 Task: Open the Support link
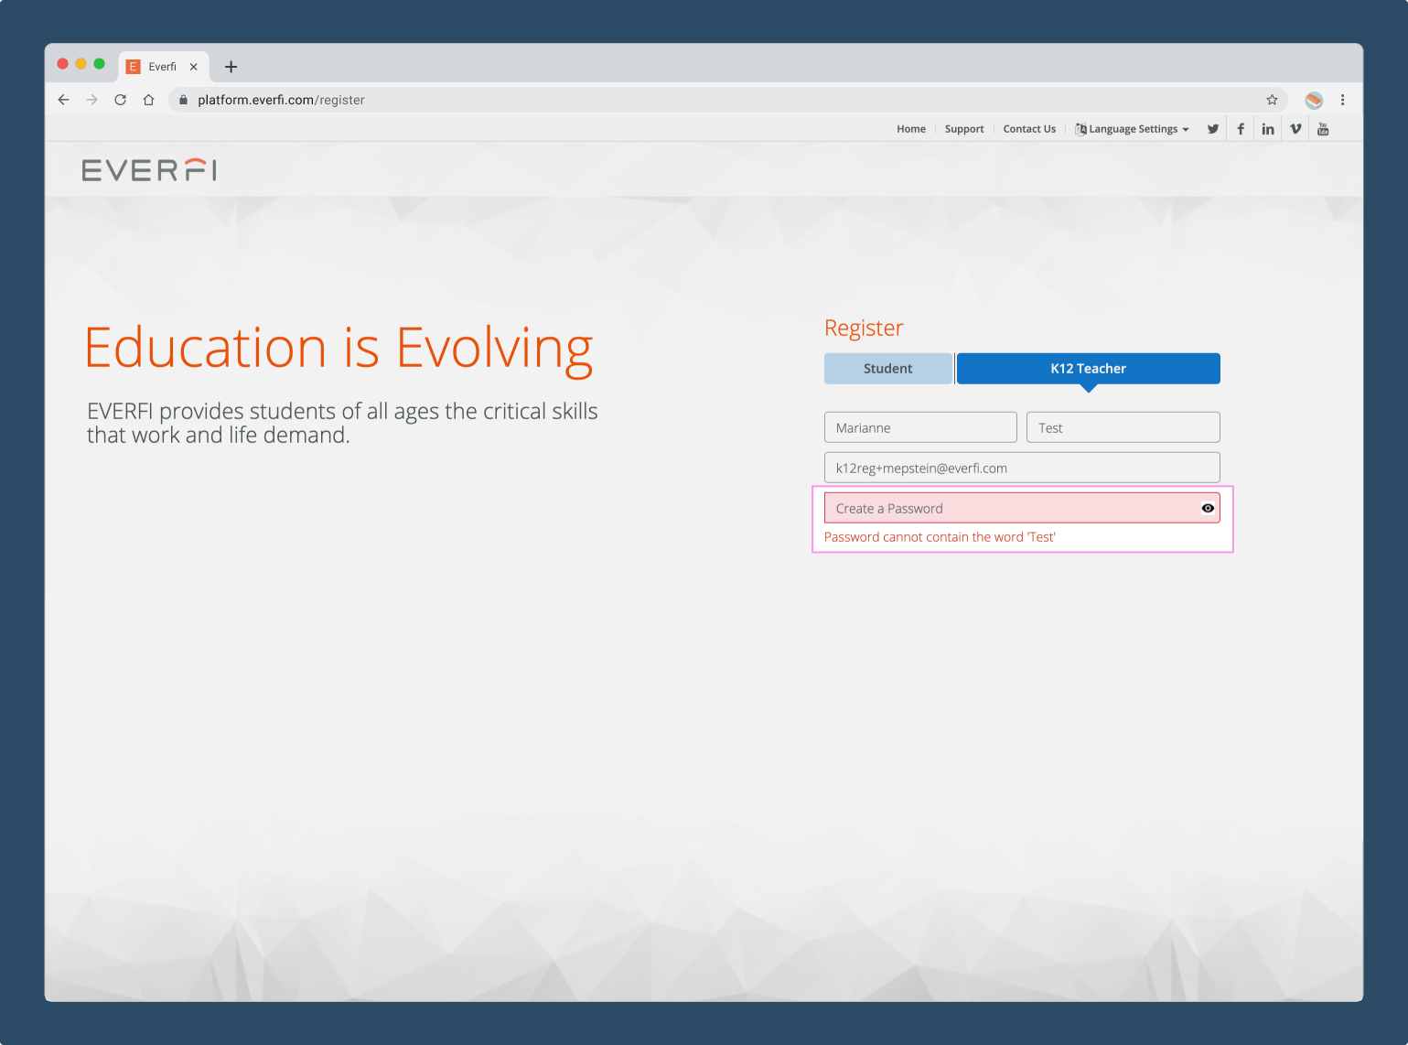(964, 129)
